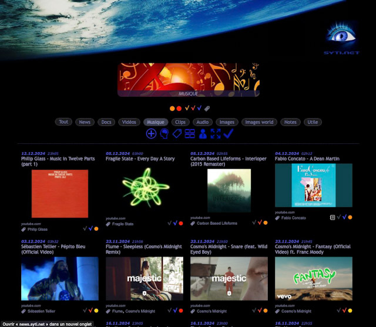Click red dot on Fragile State card
376x327 pixels.
181,223
